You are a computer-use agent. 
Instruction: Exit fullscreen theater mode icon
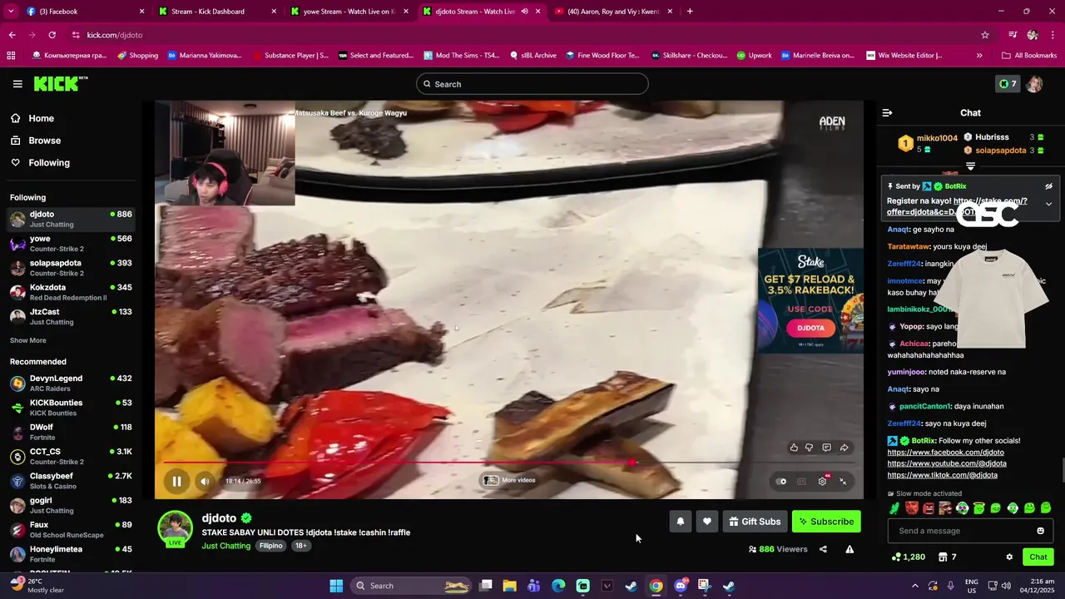843,481
